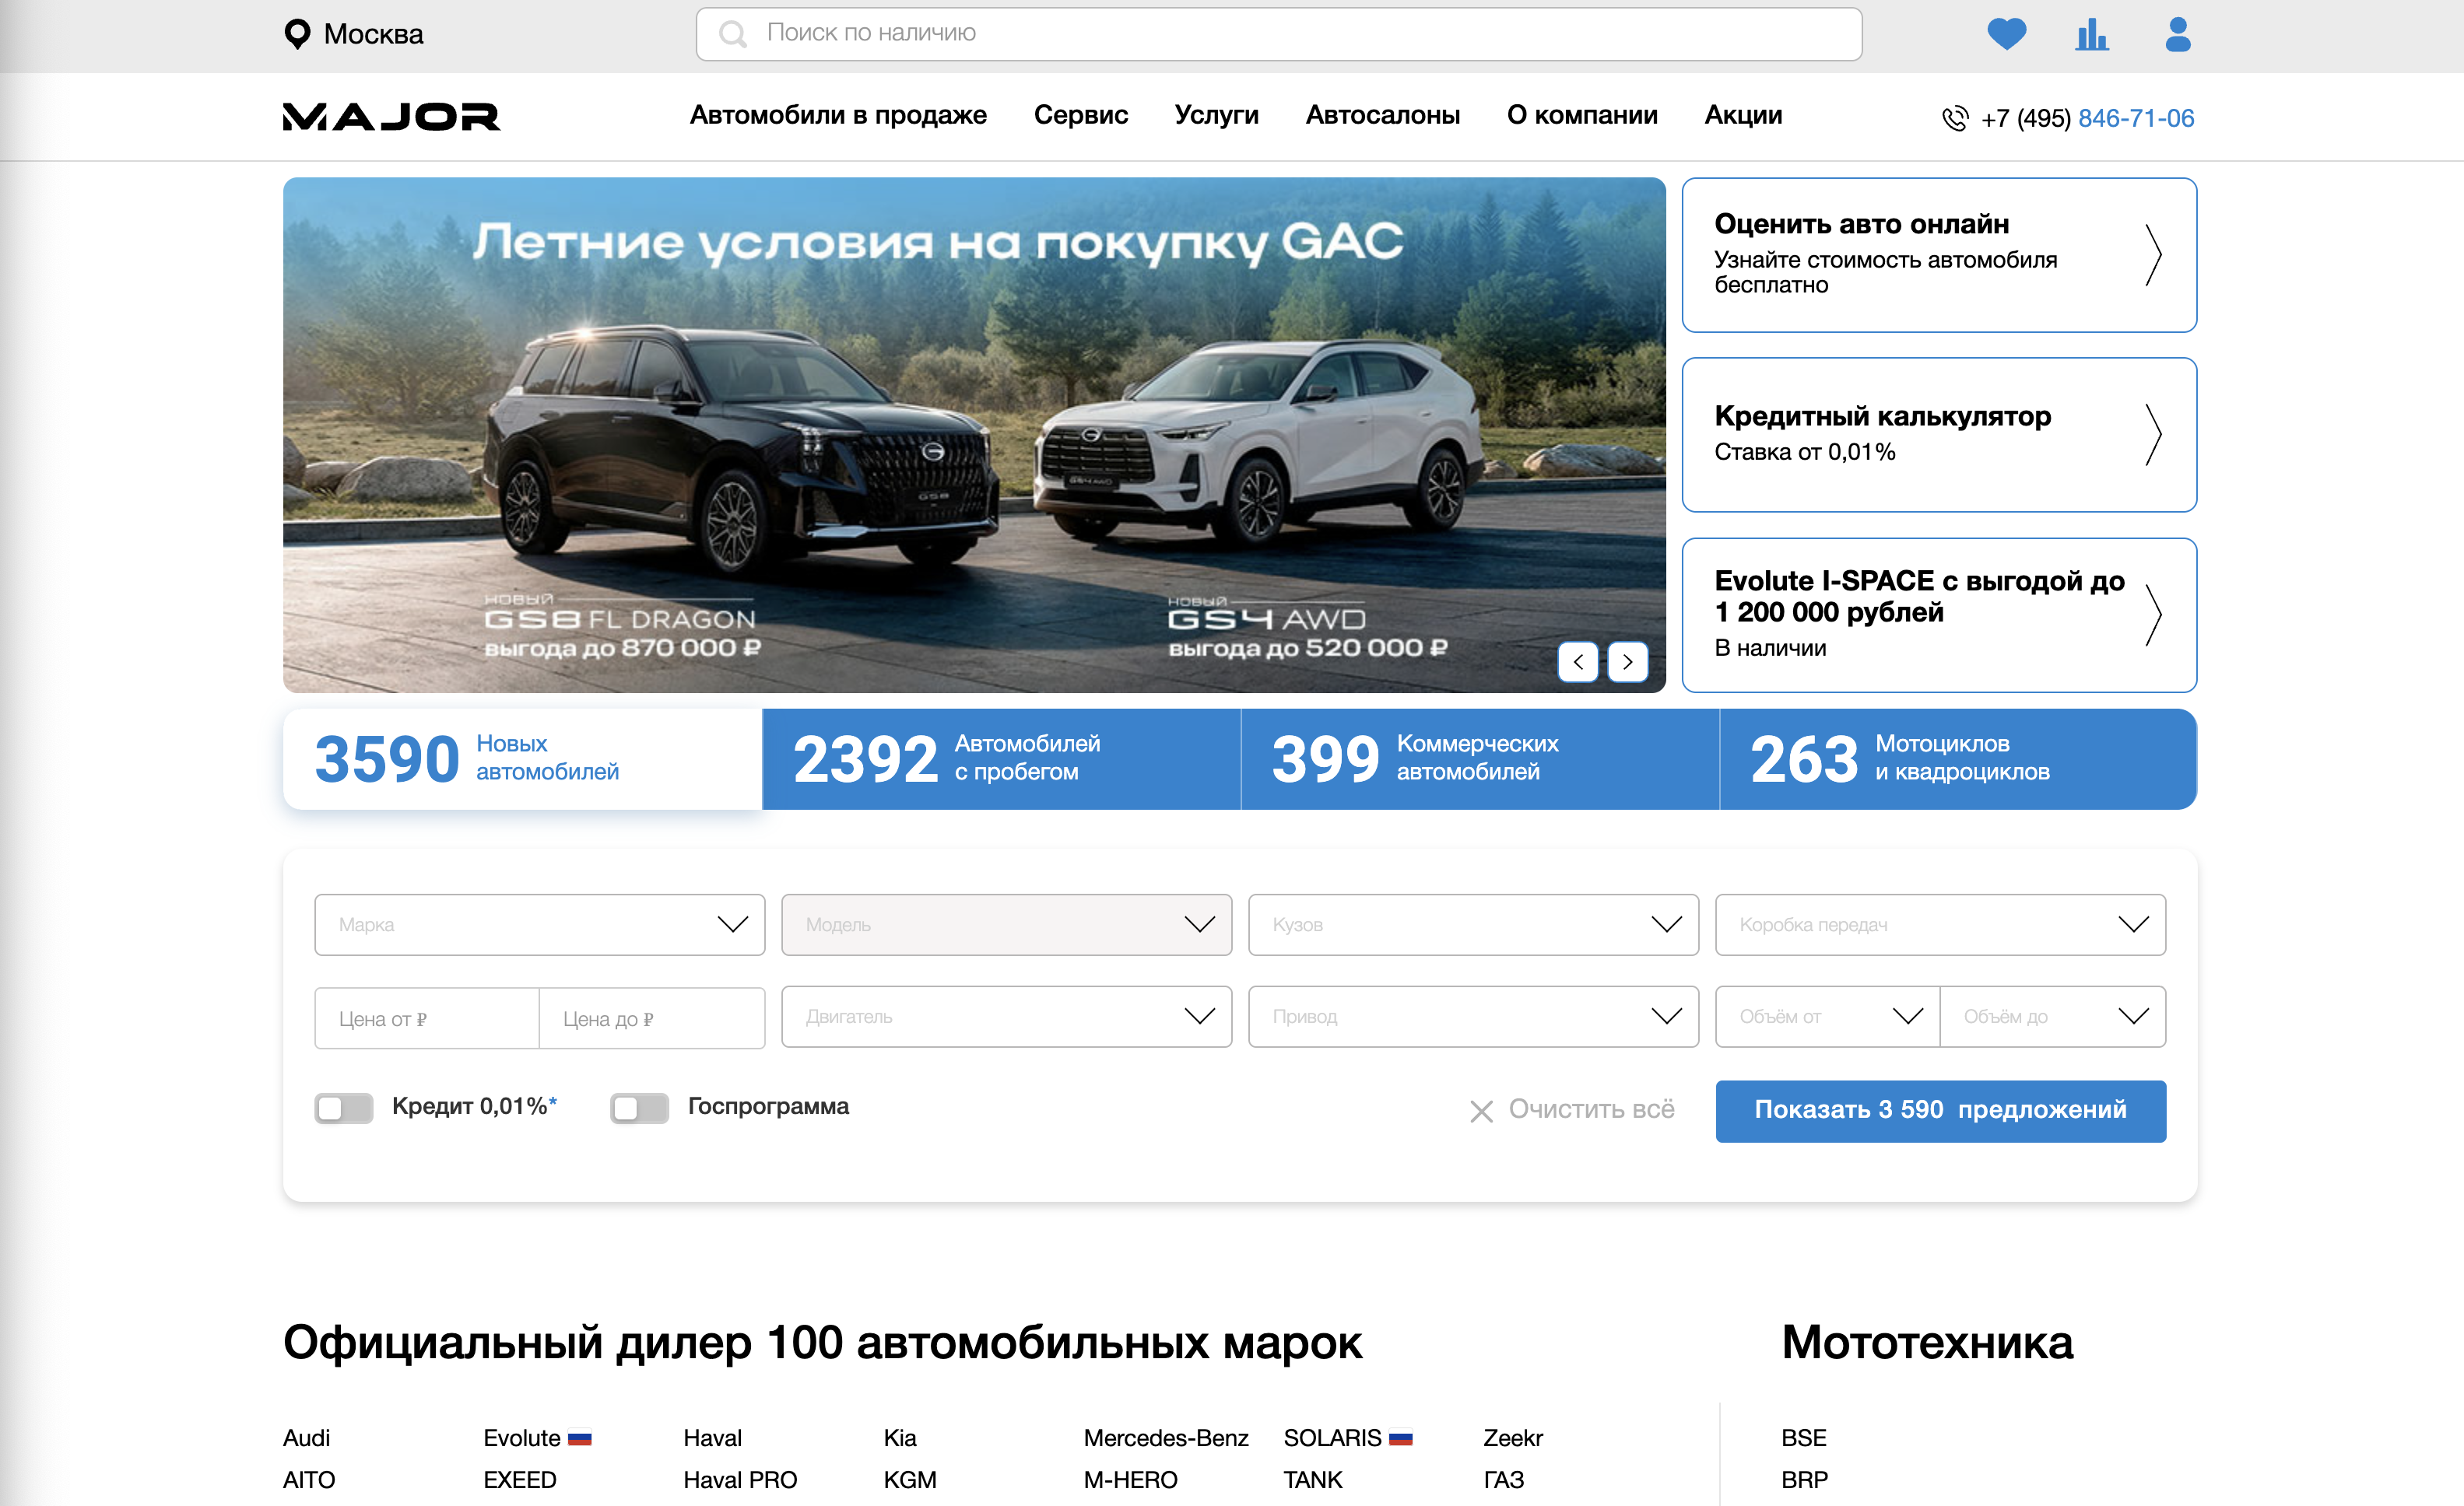The width and height of the screenshot is (2464, 1506).
Task: Toggle the Госпрограмма switch
Action: click(639, 1107)
